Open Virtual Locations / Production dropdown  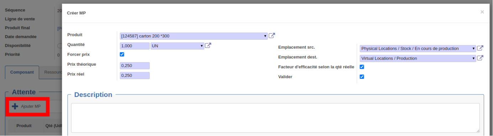pyautogui.click(x=418, y=58)
